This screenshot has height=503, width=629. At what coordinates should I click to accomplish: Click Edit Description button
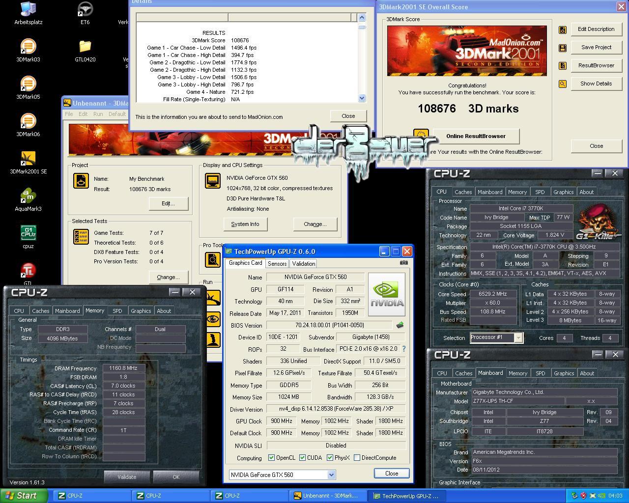tap(596, 29)
